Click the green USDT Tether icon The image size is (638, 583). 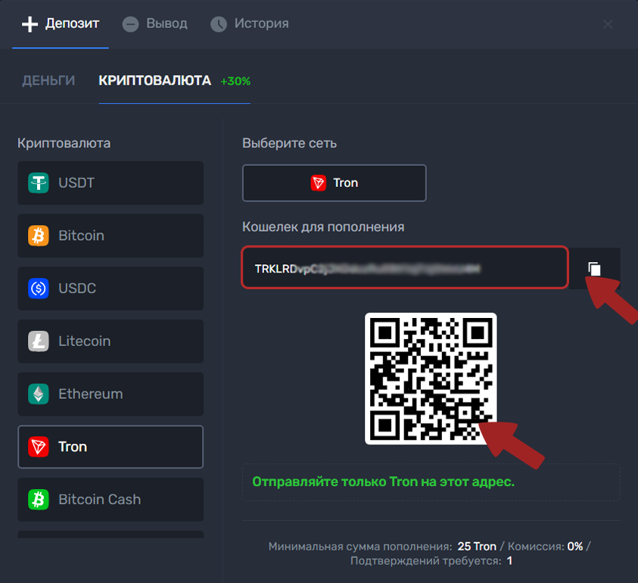coord(39,182)
